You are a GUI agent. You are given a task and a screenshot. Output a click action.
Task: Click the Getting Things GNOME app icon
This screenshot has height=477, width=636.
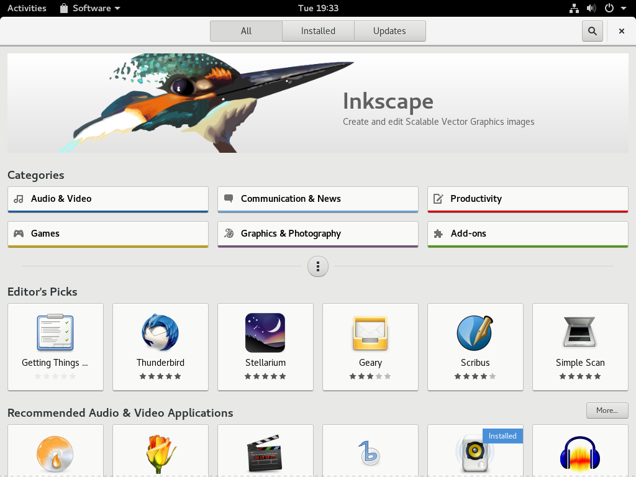55,332
